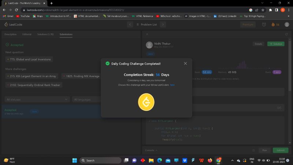Image resolution: width=293 pixels, height=165 pixels.
Task: Bookmark this page with the star icon
Action: point(263,10)
